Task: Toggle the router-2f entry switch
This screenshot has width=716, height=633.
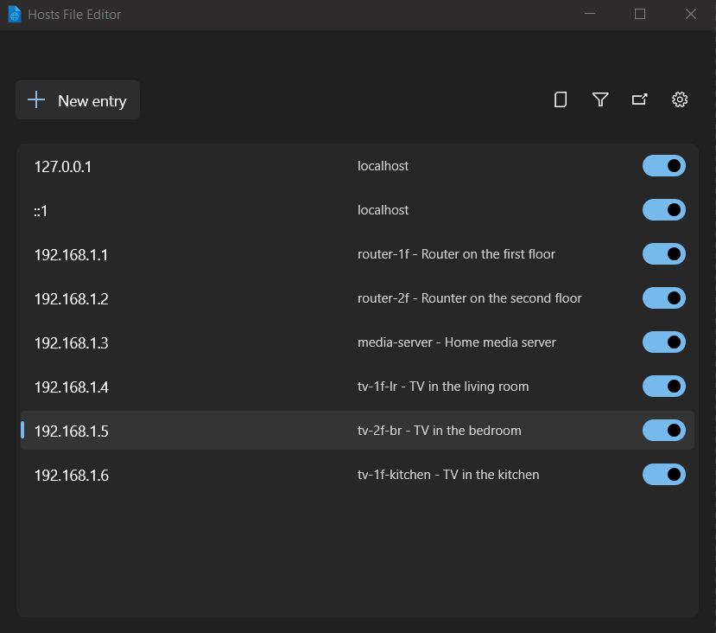Action: point(663,297)
